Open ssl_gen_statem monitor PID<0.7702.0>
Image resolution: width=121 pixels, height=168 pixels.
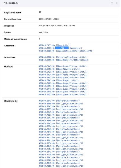click(61, 160)
